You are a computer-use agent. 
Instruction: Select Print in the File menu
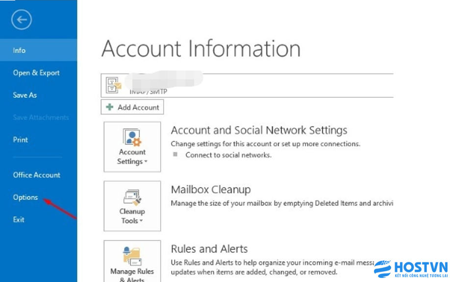point(21,140)
